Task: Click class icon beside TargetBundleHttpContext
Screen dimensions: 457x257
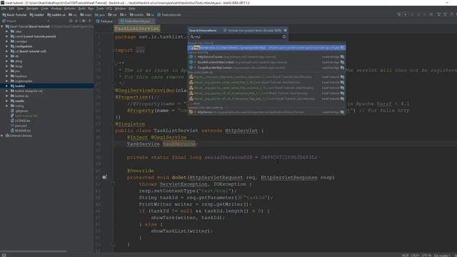Action: click(x=191, y=68)
